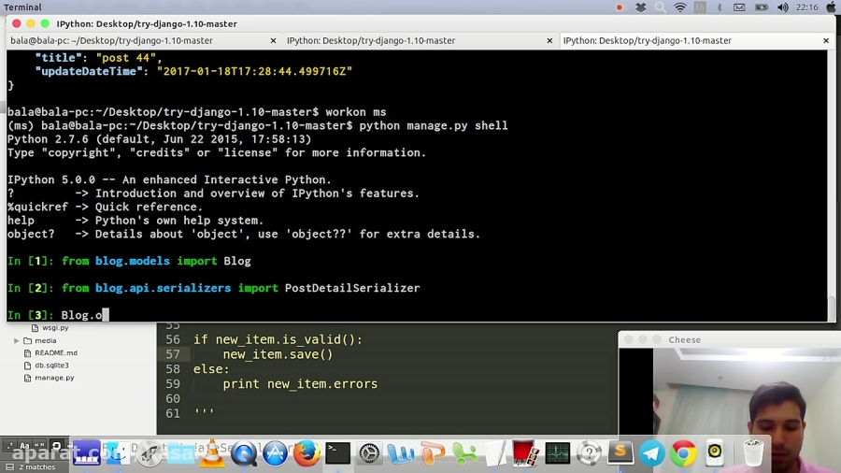Open VLC media player from the dock
Image resolution: width=841 pixels, height=473 pixels.
click(x=212, y=454)
